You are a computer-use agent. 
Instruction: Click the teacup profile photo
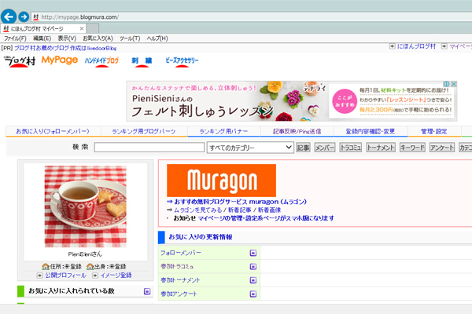86,206
